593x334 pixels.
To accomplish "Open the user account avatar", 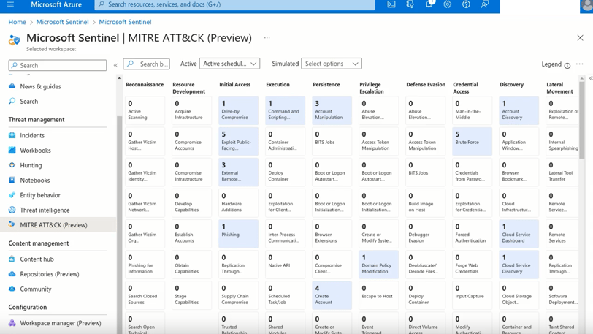I will [x=586, y=6].
